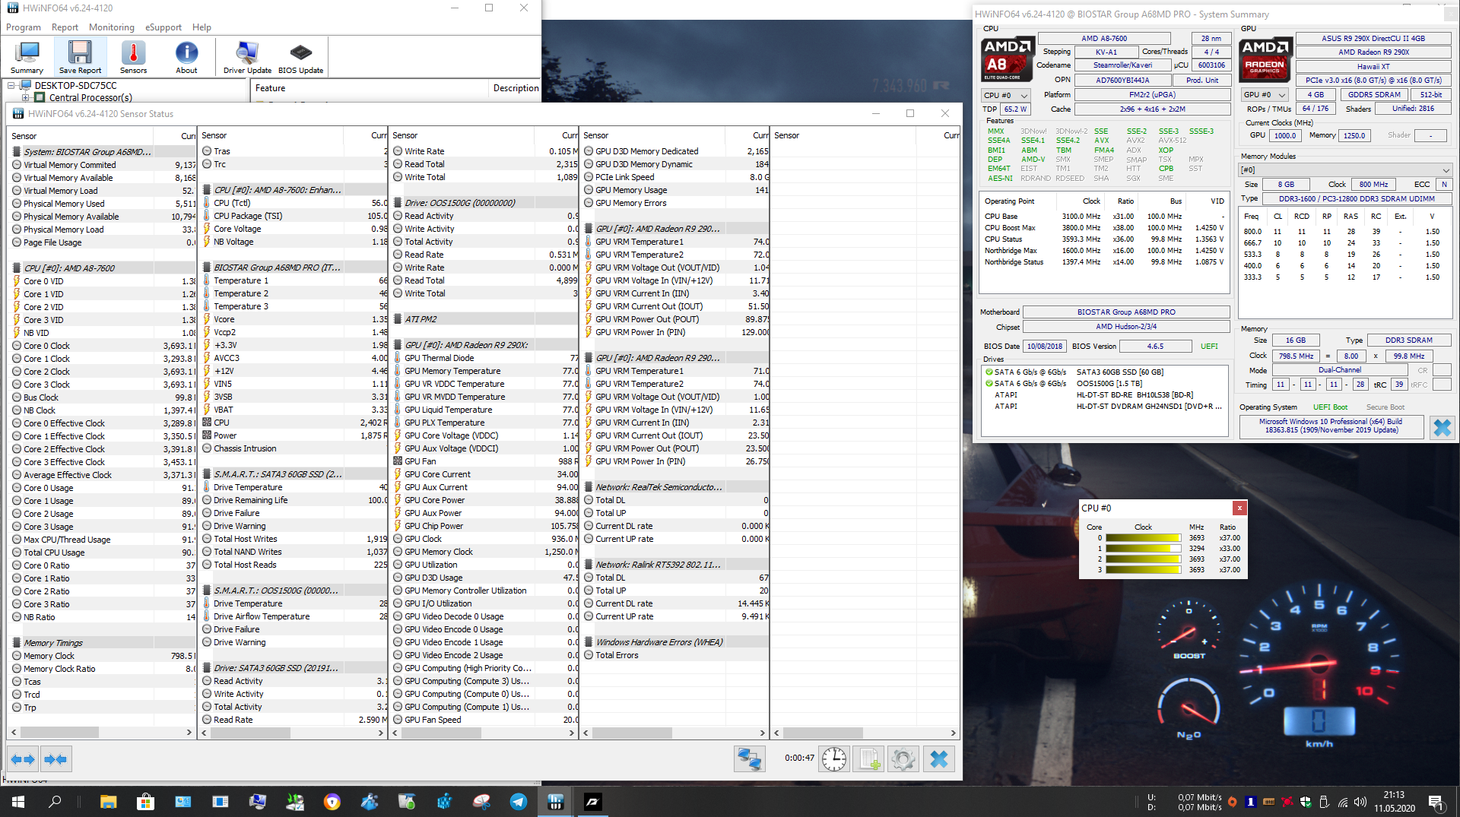Click the Description column header
Screen dimensions: 1460x817
pyautogui.click(x=516, y=88)
